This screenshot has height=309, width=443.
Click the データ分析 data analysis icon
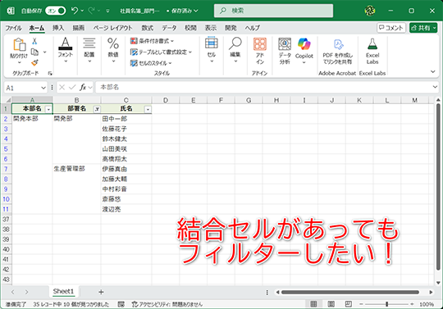click(285, 44)
